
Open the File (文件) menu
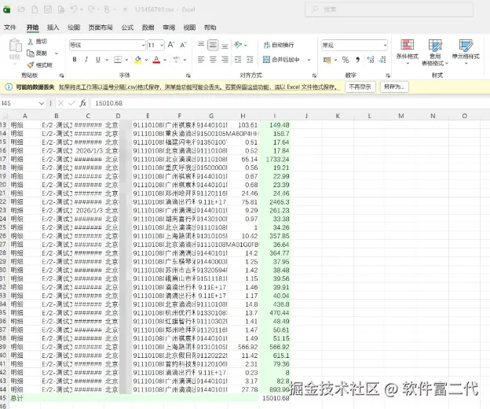9,28
